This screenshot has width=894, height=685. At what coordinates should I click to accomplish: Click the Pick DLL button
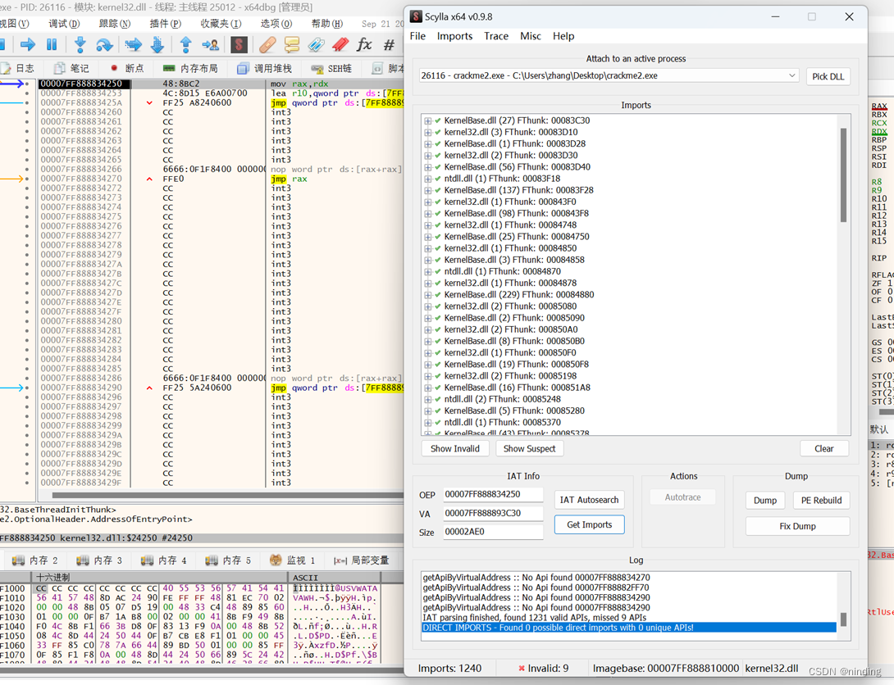(x=828, y=76)
